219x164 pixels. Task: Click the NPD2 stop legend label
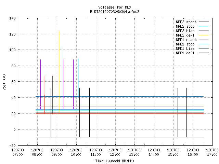pos(185,26)
